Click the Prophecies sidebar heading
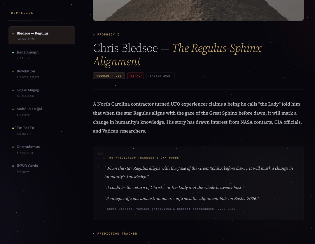The height and width of the screenshot is (244, 315). click(x=21, y=13)
